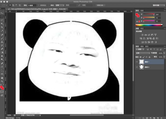Open the Layers panel flyout menu
Screen dimensions: 166x119
(x=164, y=46)
